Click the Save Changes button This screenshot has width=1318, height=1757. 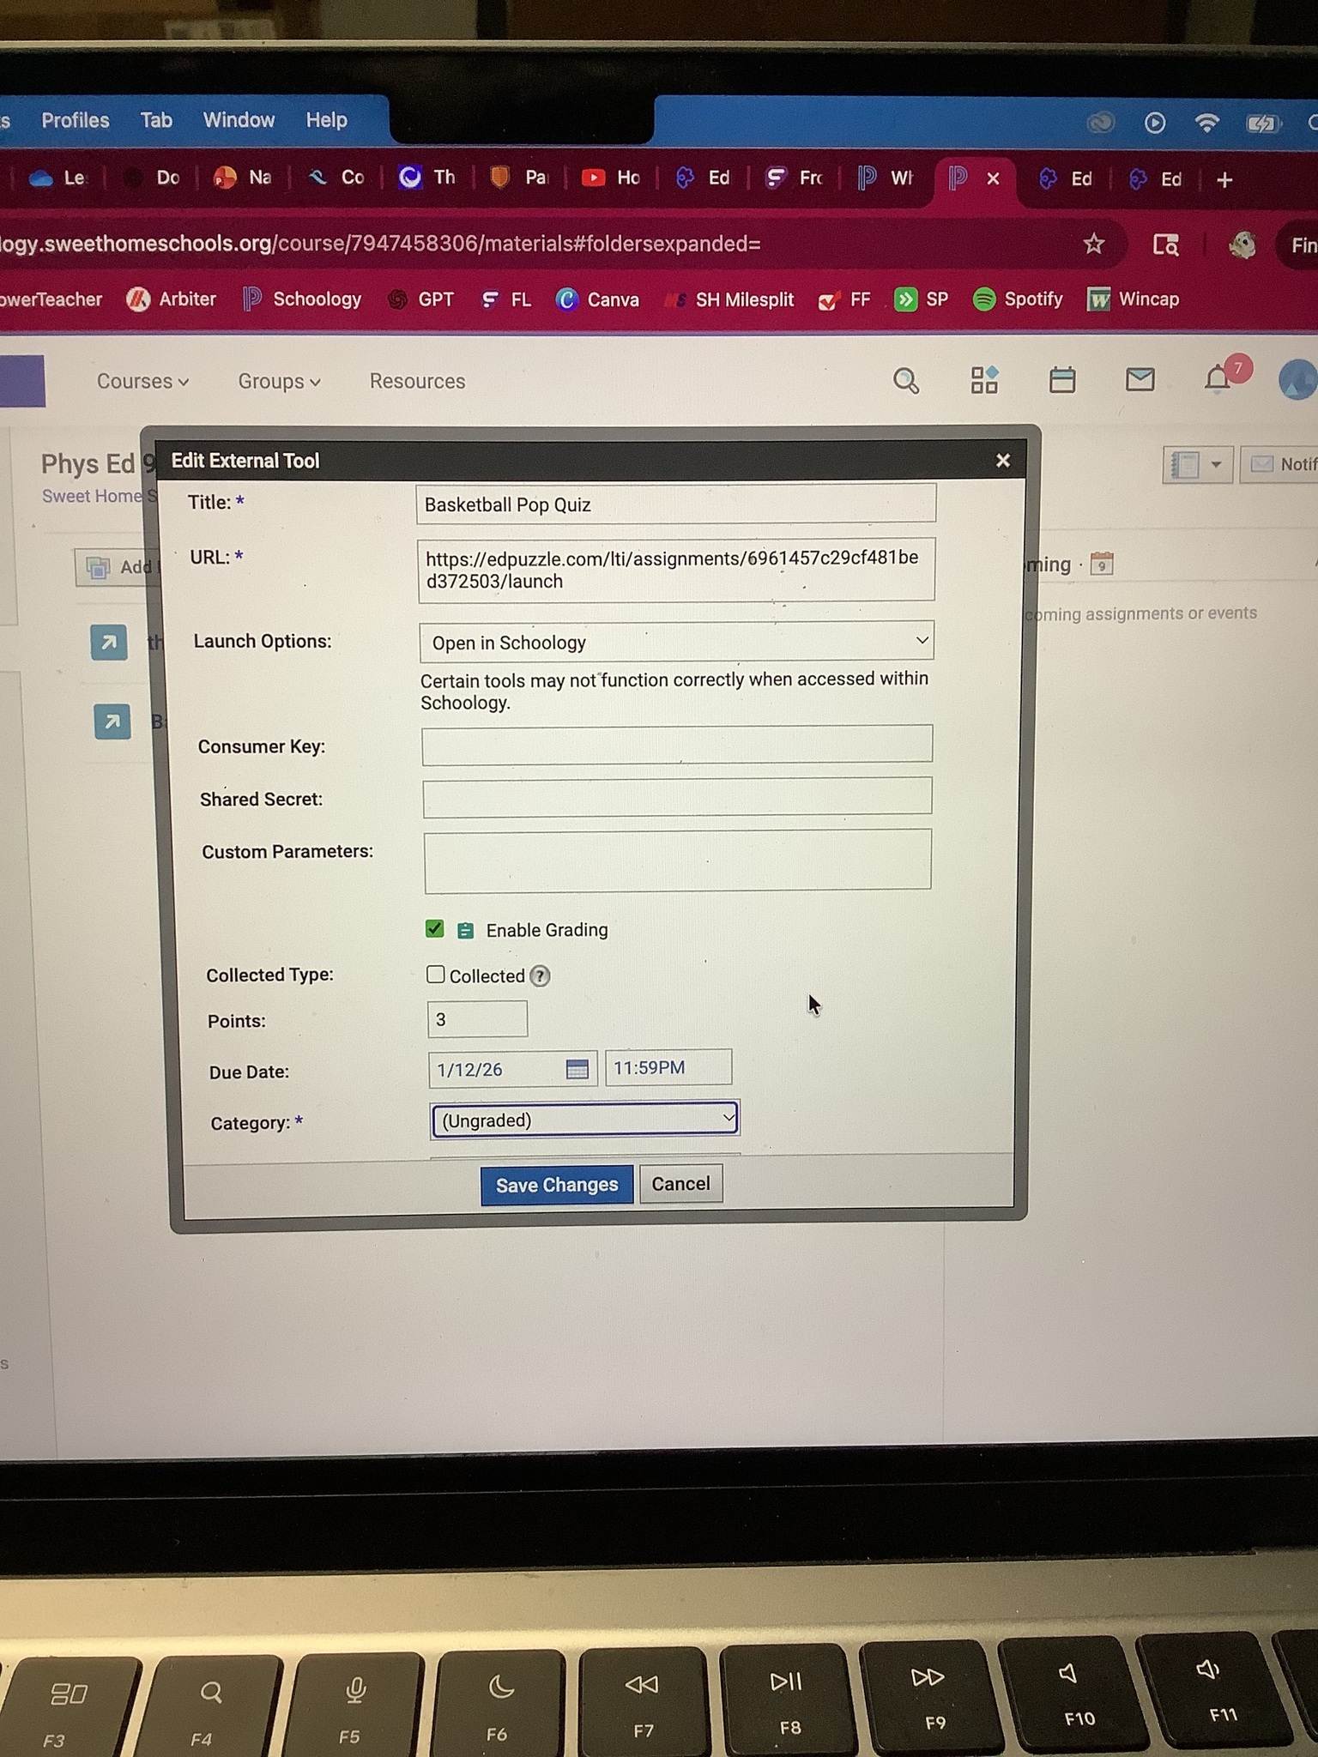tap(556, 1185)
